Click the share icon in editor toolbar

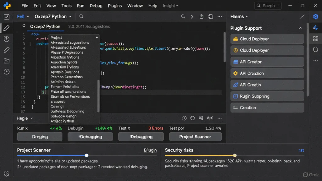click(x=202, y=17)
